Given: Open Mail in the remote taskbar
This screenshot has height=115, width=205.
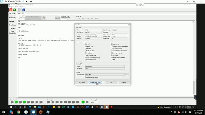Looking at the screenshot, I should (39, 107).
